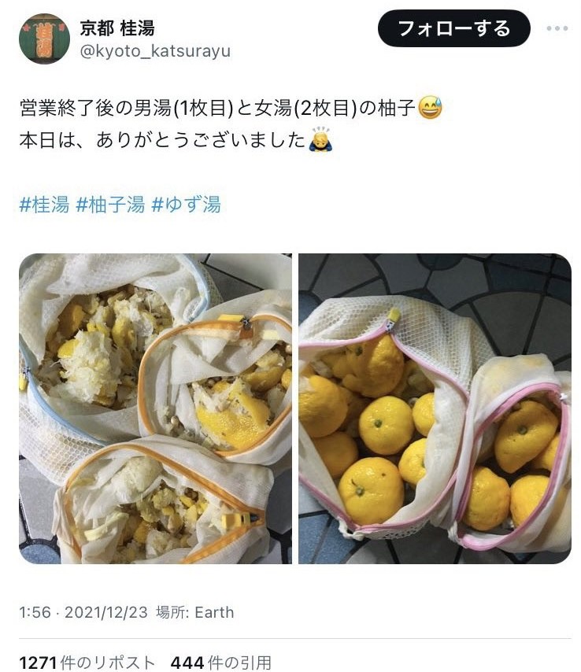Click the bowing person emoji in the tweet
This screenshot has width=581, height=672.
coord(320,139)
